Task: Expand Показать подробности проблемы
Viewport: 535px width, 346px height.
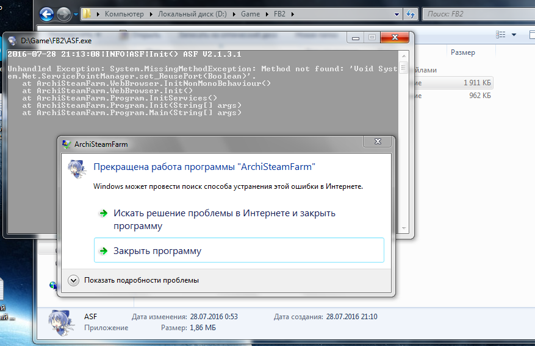Action: pyautogui.click(x=73, y=280)
